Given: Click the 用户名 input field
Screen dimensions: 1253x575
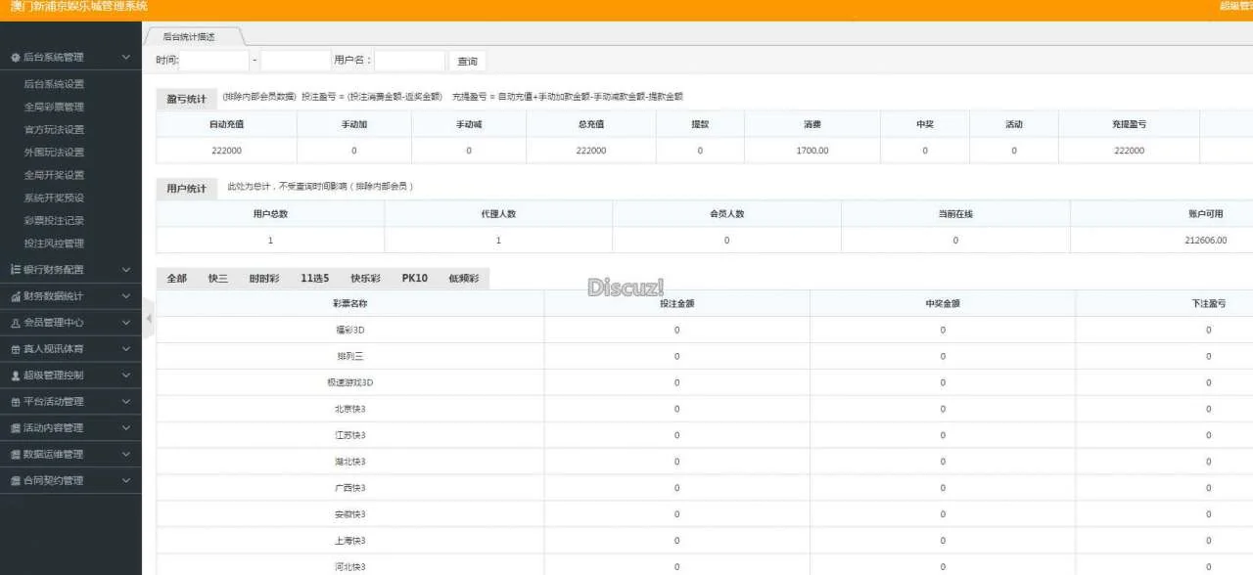Looking at the screenshot, I should point(409,61).
